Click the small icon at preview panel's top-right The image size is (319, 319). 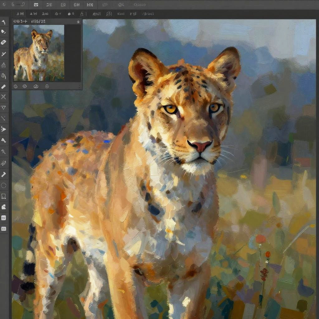point(78,22)
